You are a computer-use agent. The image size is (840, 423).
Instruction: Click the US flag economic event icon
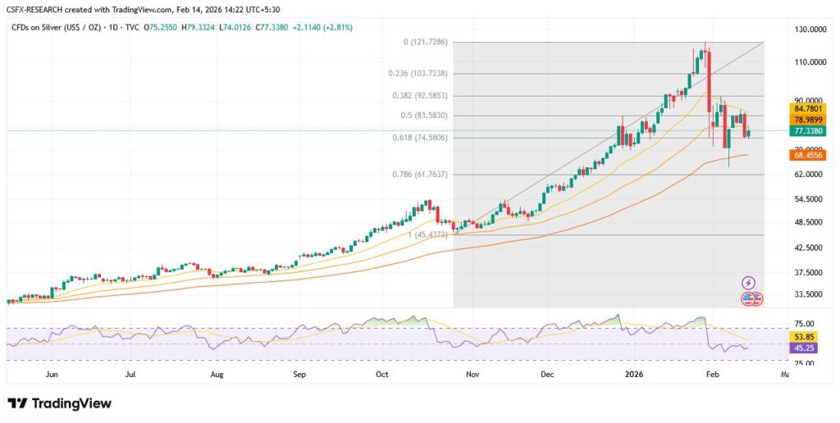748,299
